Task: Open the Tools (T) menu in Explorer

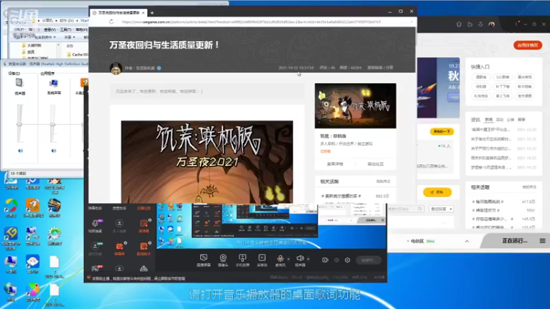Action: (x=65, y=30)
